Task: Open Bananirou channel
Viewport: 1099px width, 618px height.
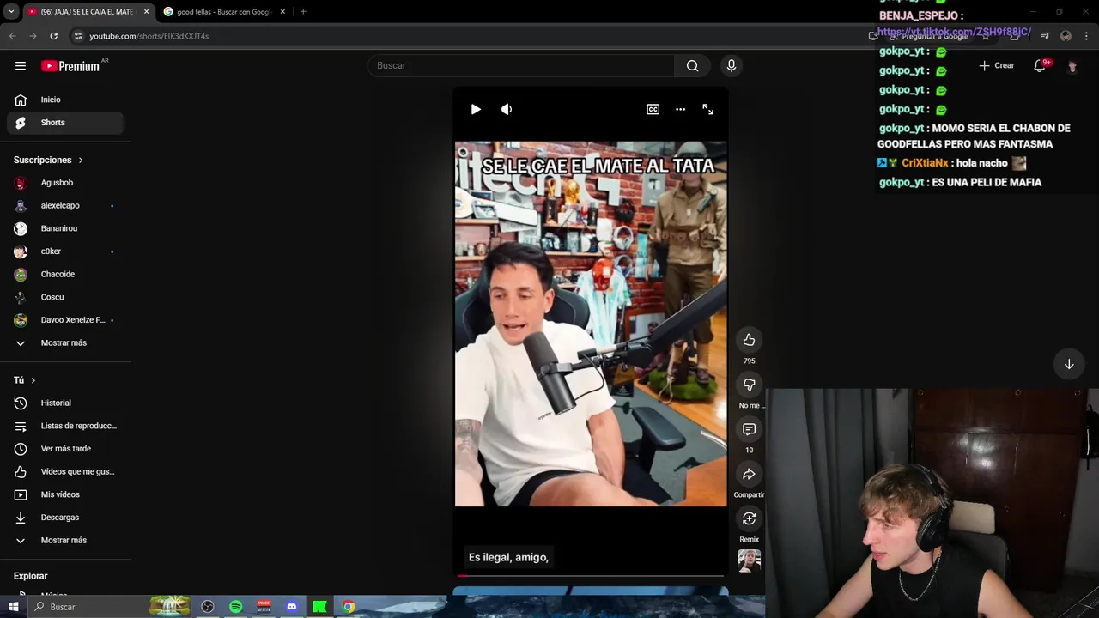Action: [65, 228]
